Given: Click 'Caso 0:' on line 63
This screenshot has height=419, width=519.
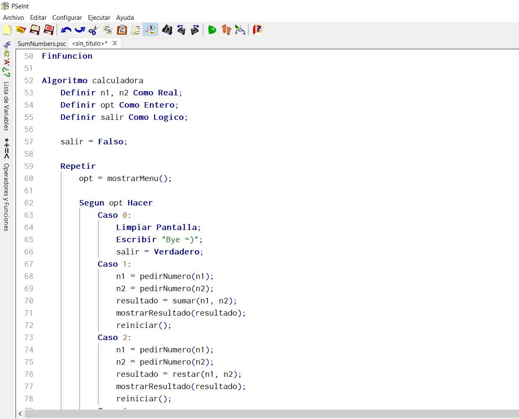Looking at the screenshot, I should (115, 215).
